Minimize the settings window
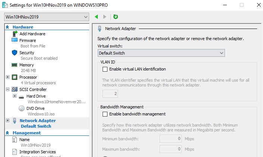 pyautogui.click(x=225, y=5)
